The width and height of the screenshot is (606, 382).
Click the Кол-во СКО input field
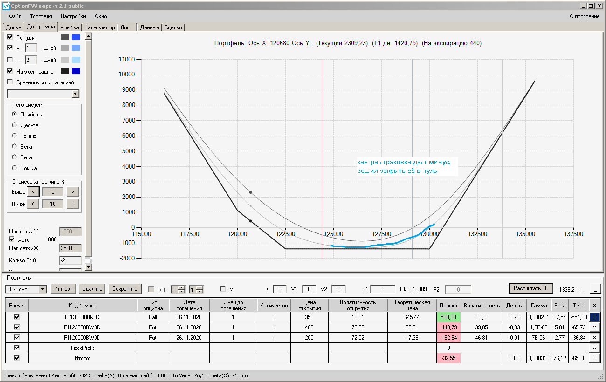[70, 260]
